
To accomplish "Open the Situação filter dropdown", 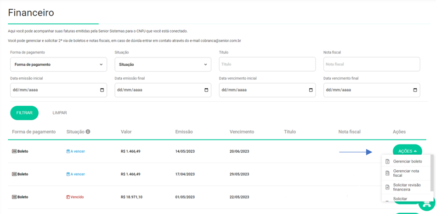I will (x=163, y=64).
